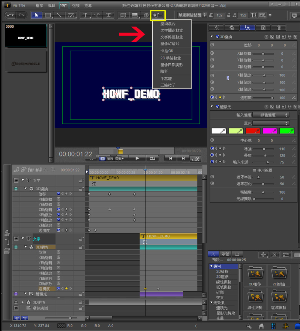Open the 選項 menu
Screen dimensions: 300x331
76,6
